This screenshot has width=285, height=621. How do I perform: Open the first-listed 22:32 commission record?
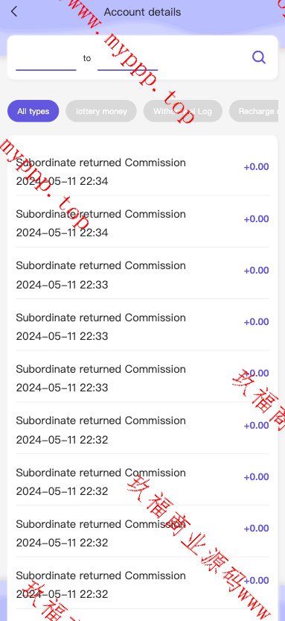pos(142,429)
